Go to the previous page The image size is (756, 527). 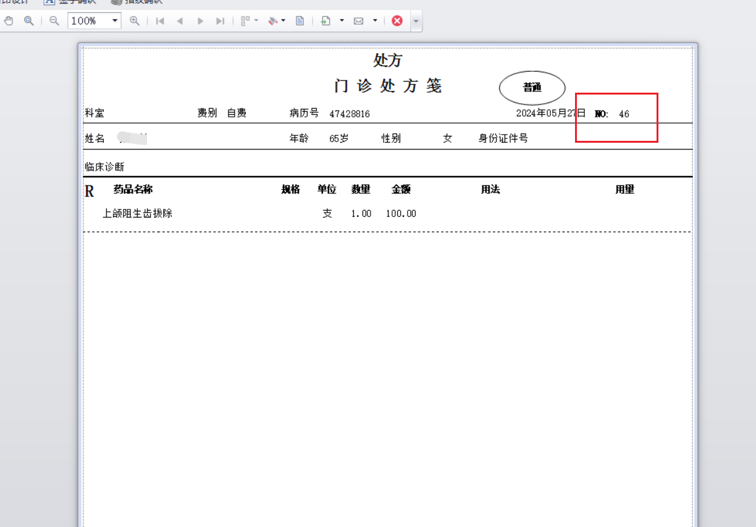[x=180, y=21]
